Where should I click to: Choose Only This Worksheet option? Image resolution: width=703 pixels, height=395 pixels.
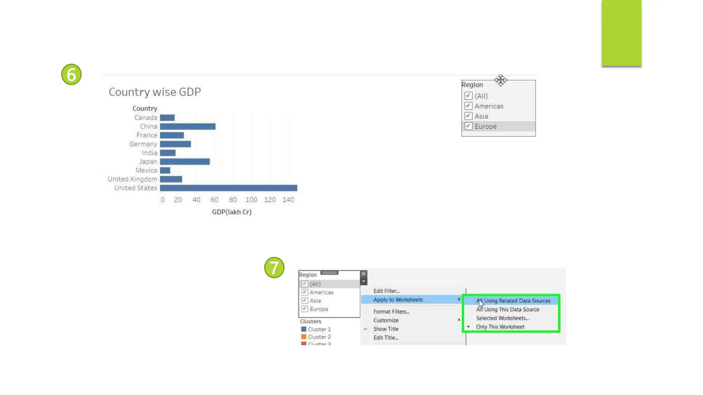(500, 327)
